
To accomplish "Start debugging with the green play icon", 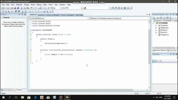I will (48, 8).
